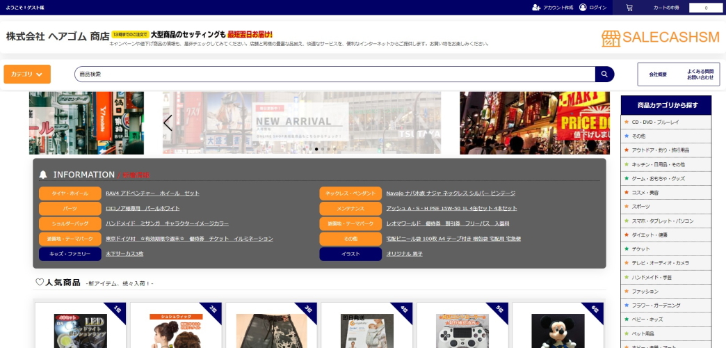The image size is (726, 348).
Task: Click the タイヤ・ホイール orange tag
Action: 70,193
